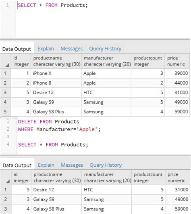Click select-all corner triangle of lower grid
Screen dimensions: 191x214
tap(8, 181)
